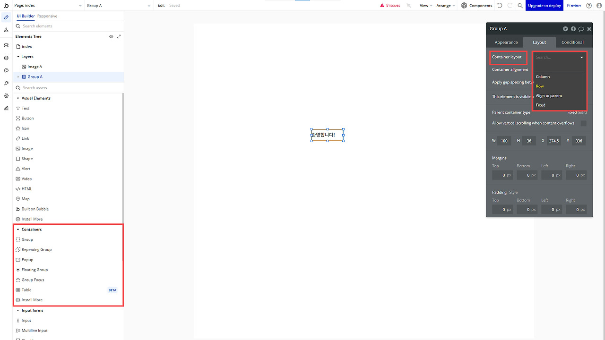Click the info icon in Group A panel
This screenshot has height=340, width=605.
[x=573, y=29]
